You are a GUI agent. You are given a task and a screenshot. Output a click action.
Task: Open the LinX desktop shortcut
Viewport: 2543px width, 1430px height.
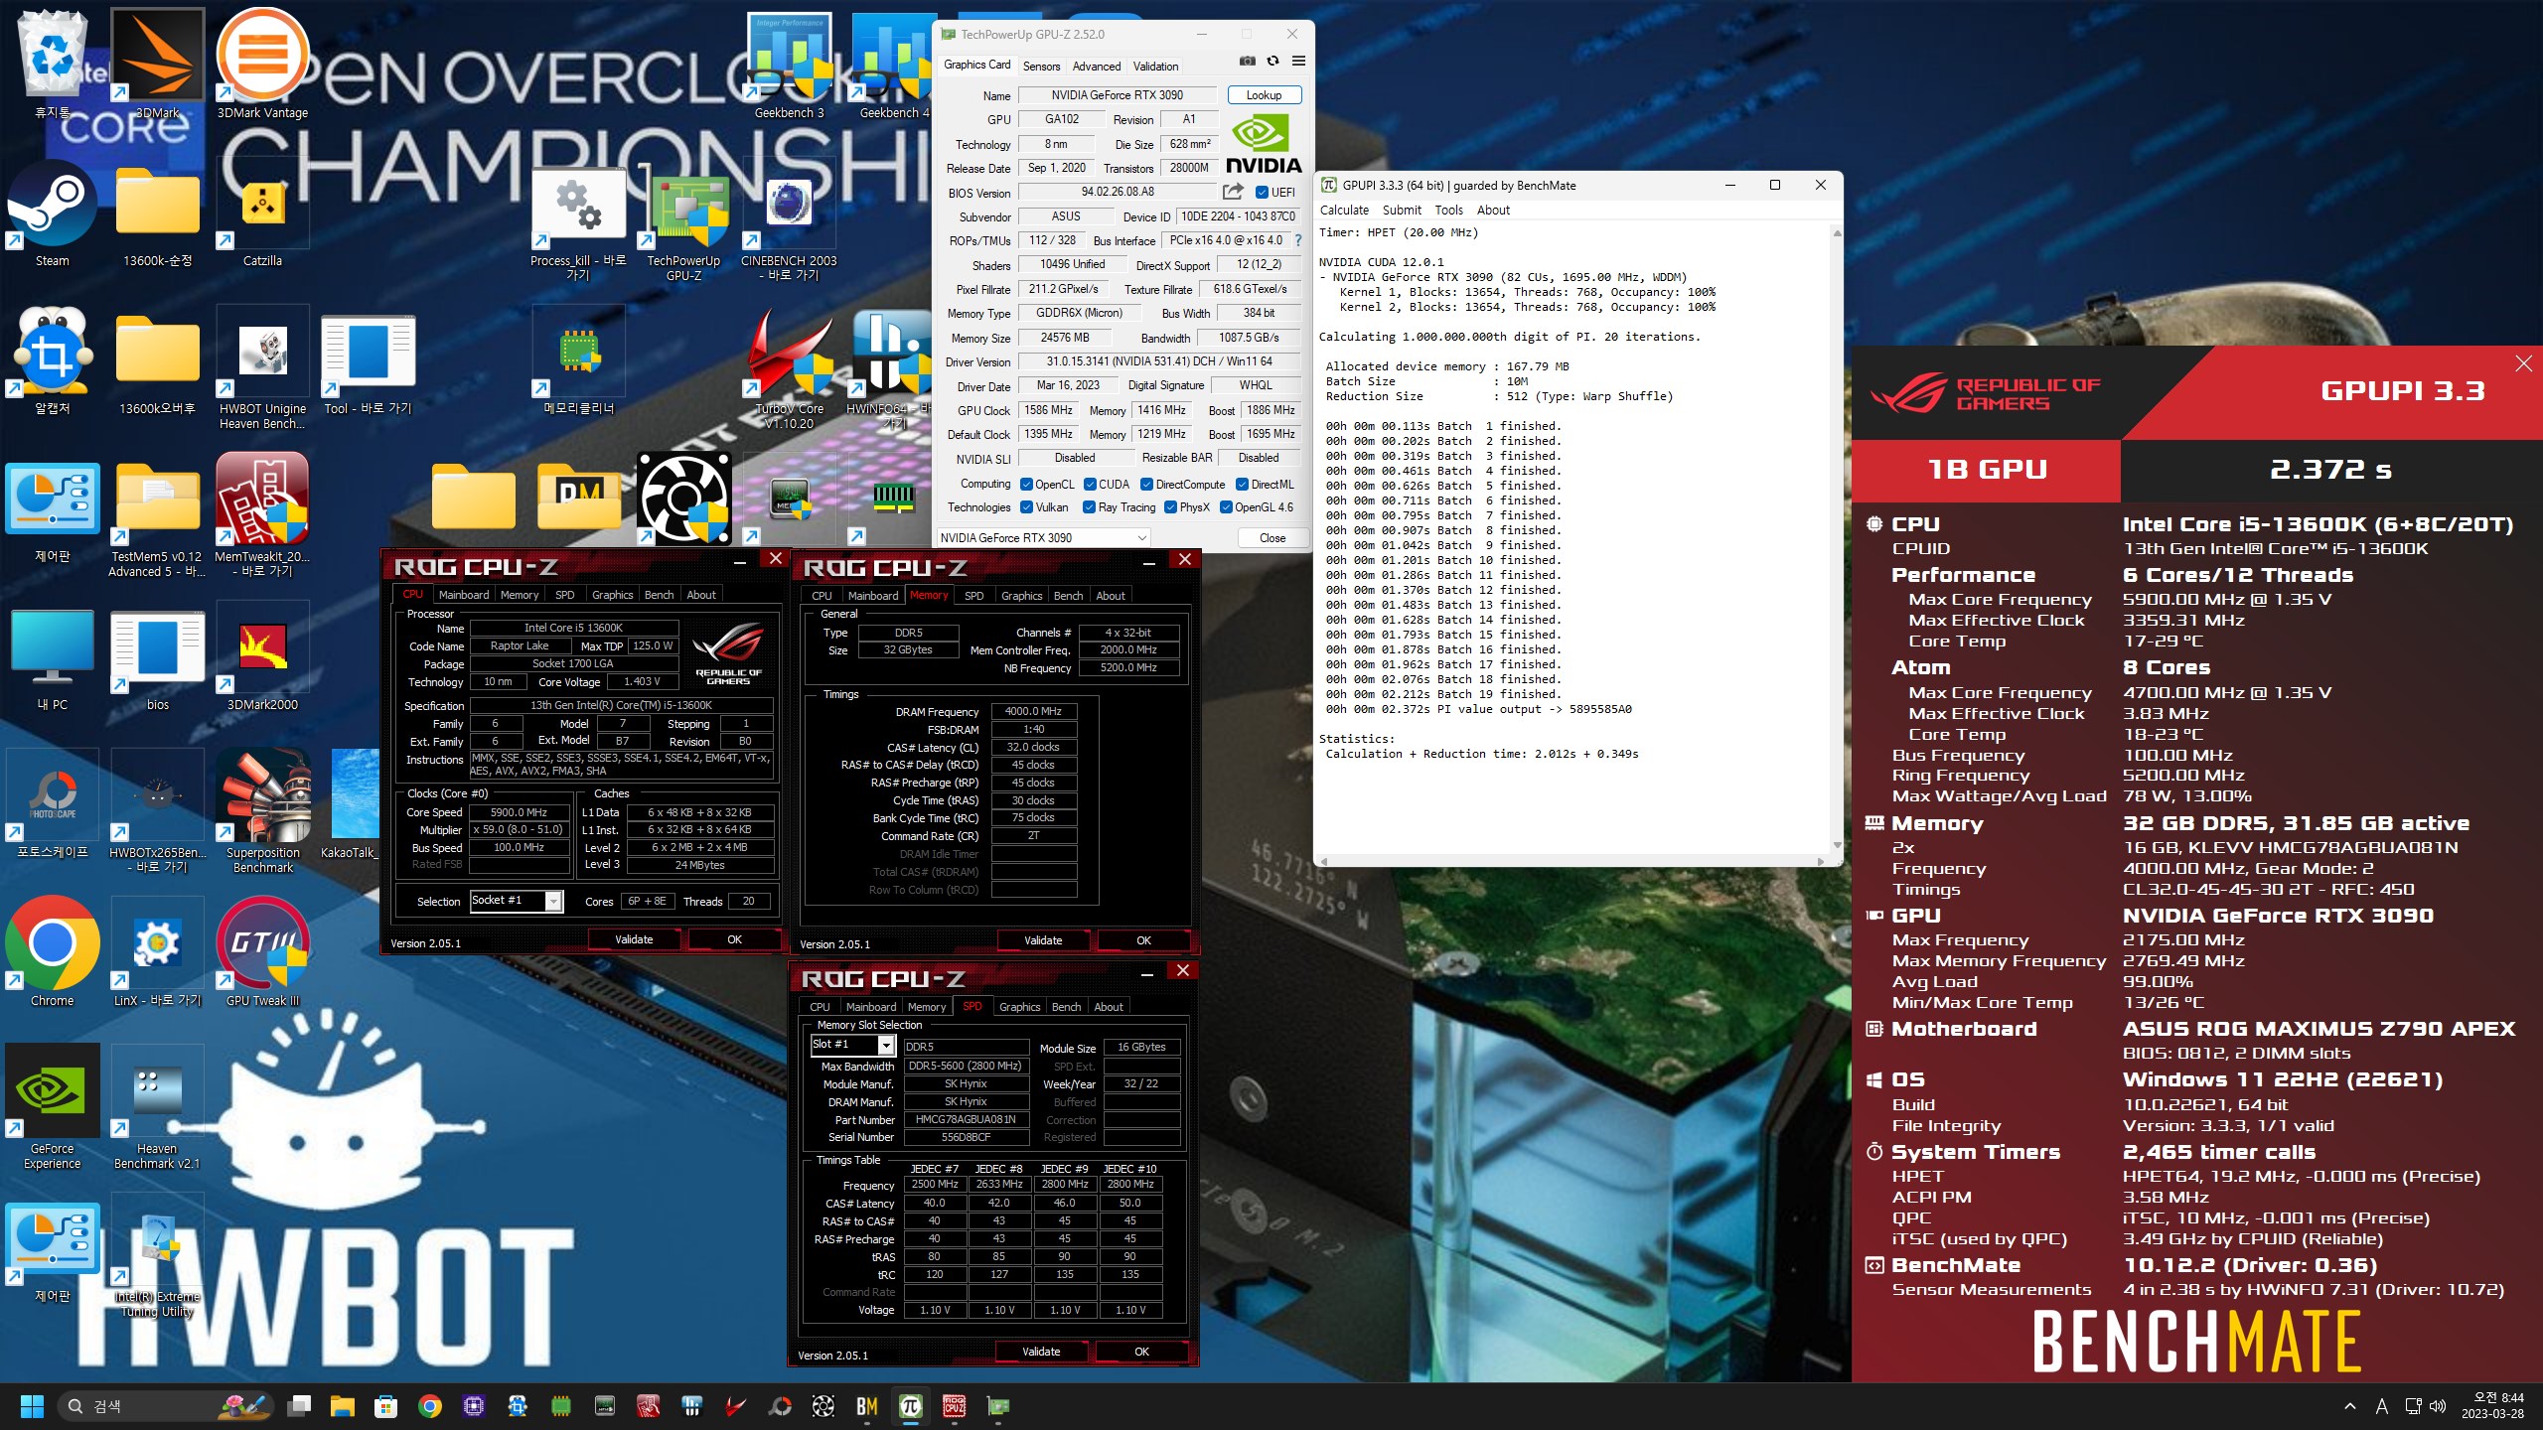[x=158, y=953]
